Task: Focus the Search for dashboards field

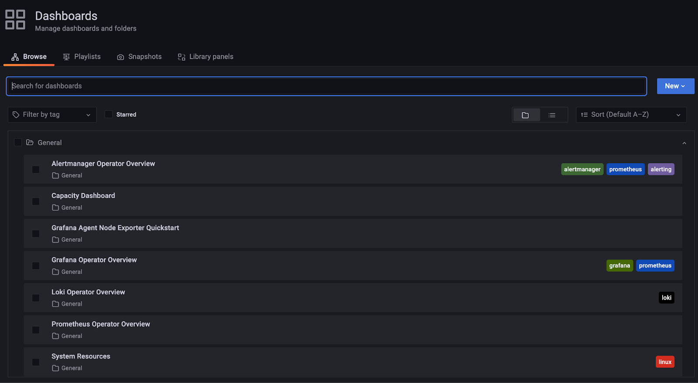Action: pos(326,86)
